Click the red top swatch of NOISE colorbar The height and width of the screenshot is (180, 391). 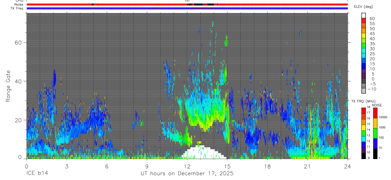[x=375, y=113]
